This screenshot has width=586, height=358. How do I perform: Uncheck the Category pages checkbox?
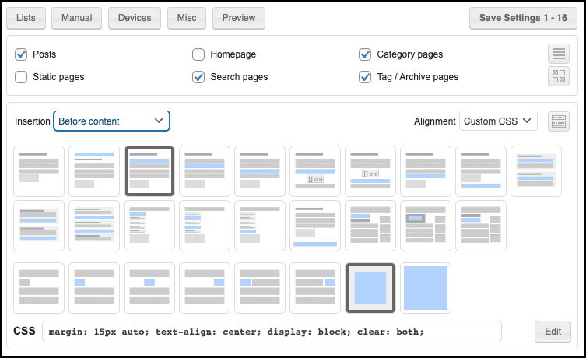365,54
